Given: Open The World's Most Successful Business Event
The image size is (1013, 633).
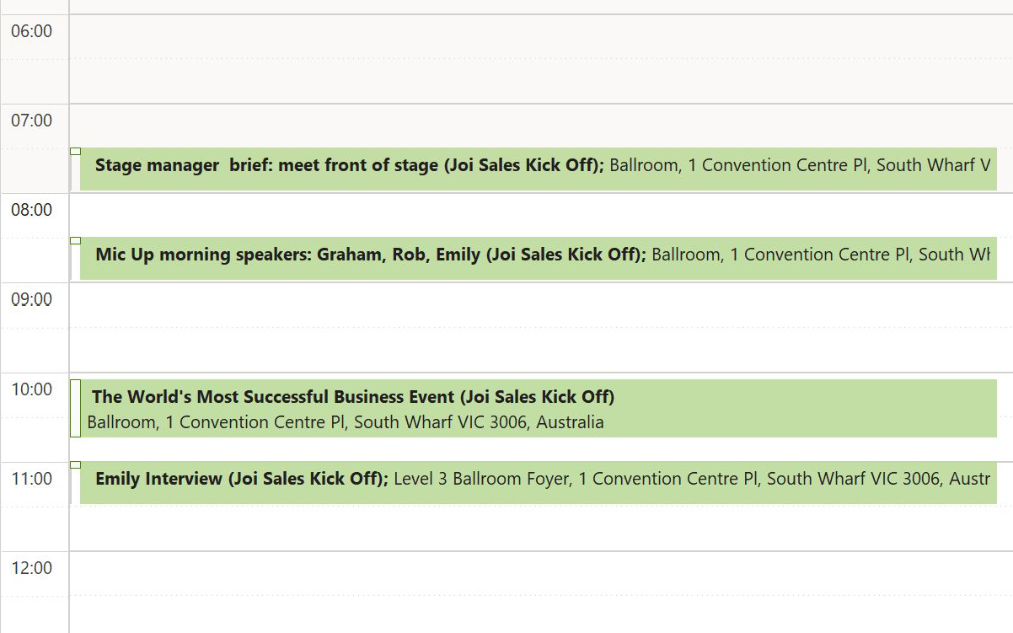Looking at the screenshot, I should 539,409.
